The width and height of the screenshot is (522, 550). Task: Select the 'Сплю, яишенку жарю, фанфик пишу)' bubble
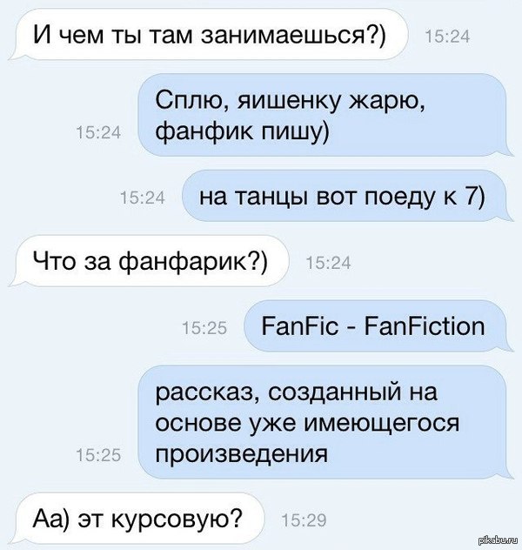(326, 115)
